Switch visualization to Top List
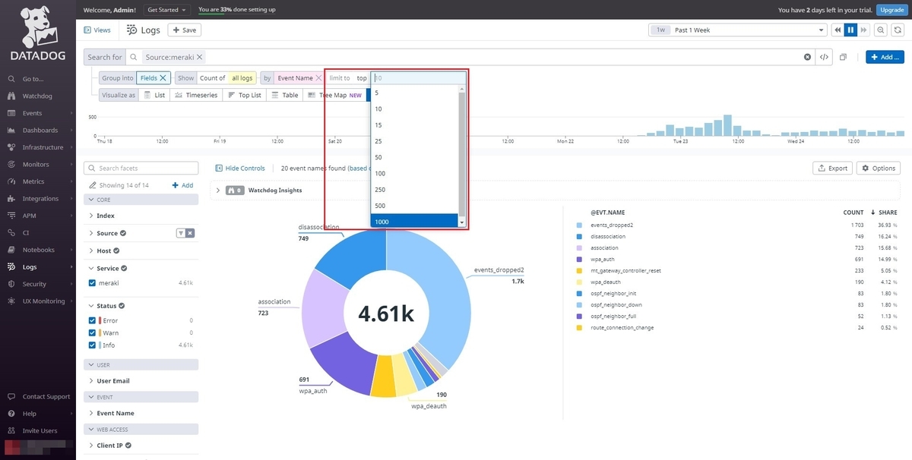The image size is (912, 460). (244, 95)
